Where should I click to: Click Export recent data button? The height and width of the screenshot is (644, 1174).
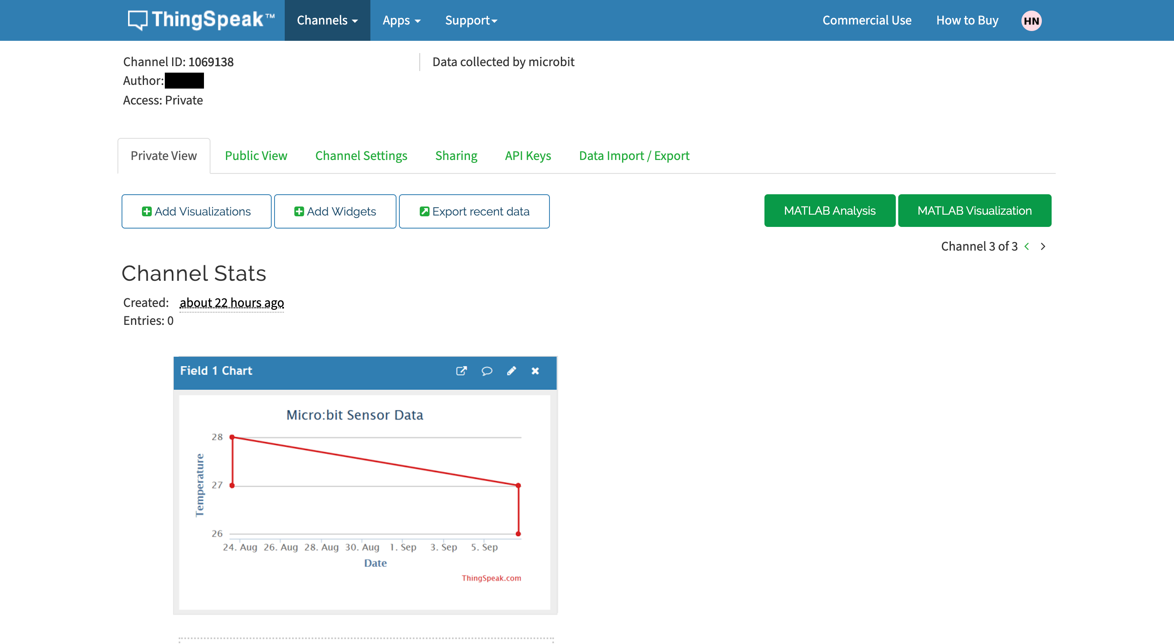(474, 211)
